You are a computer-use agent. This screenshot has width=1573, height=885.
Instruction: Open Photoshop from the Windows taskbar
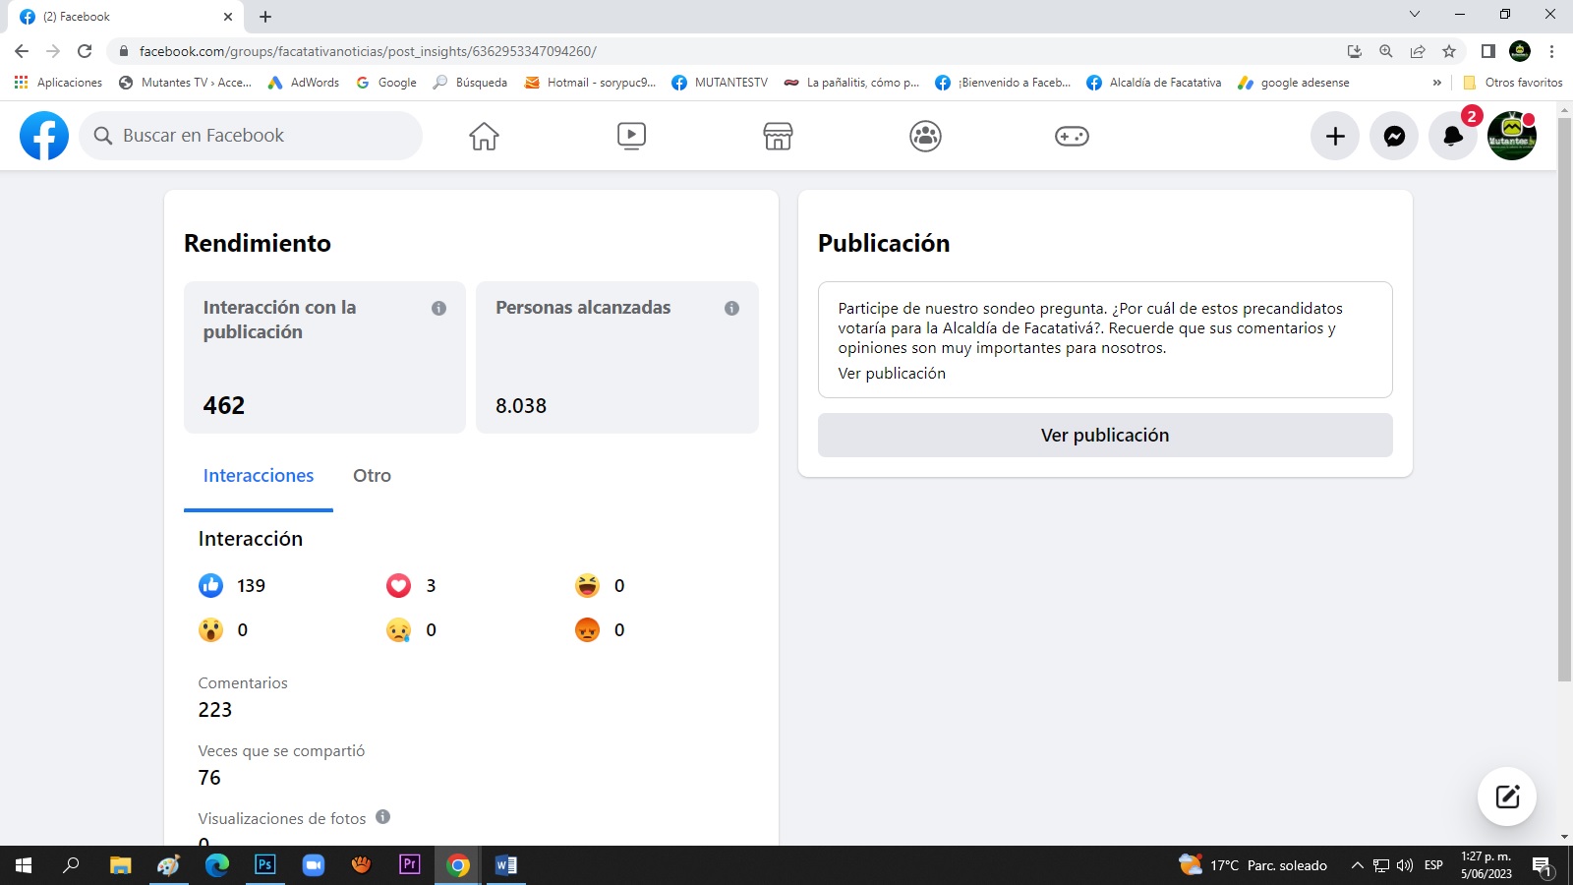(x=265, y=865)
